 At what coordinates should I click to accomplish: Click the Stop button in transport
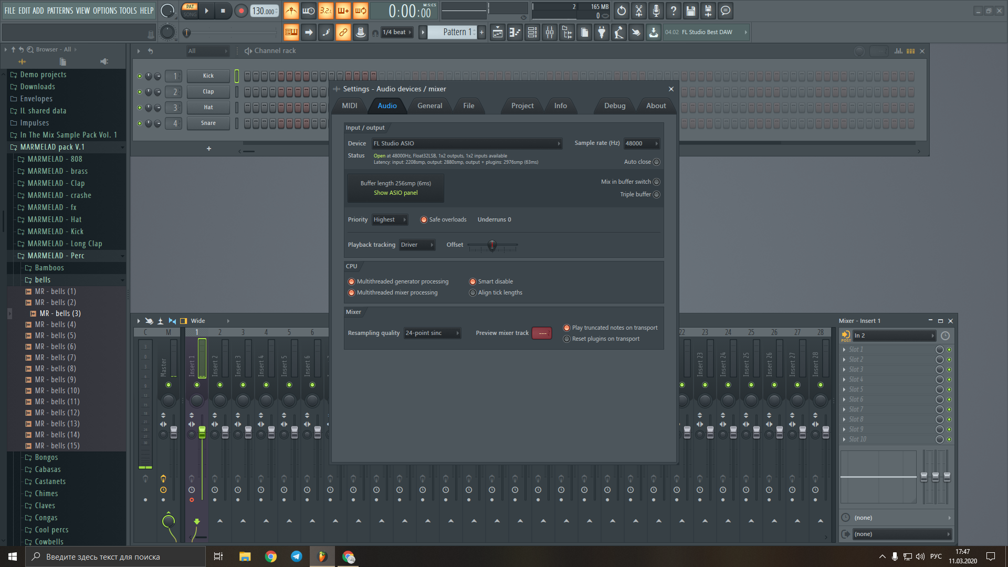pos(223,10)
